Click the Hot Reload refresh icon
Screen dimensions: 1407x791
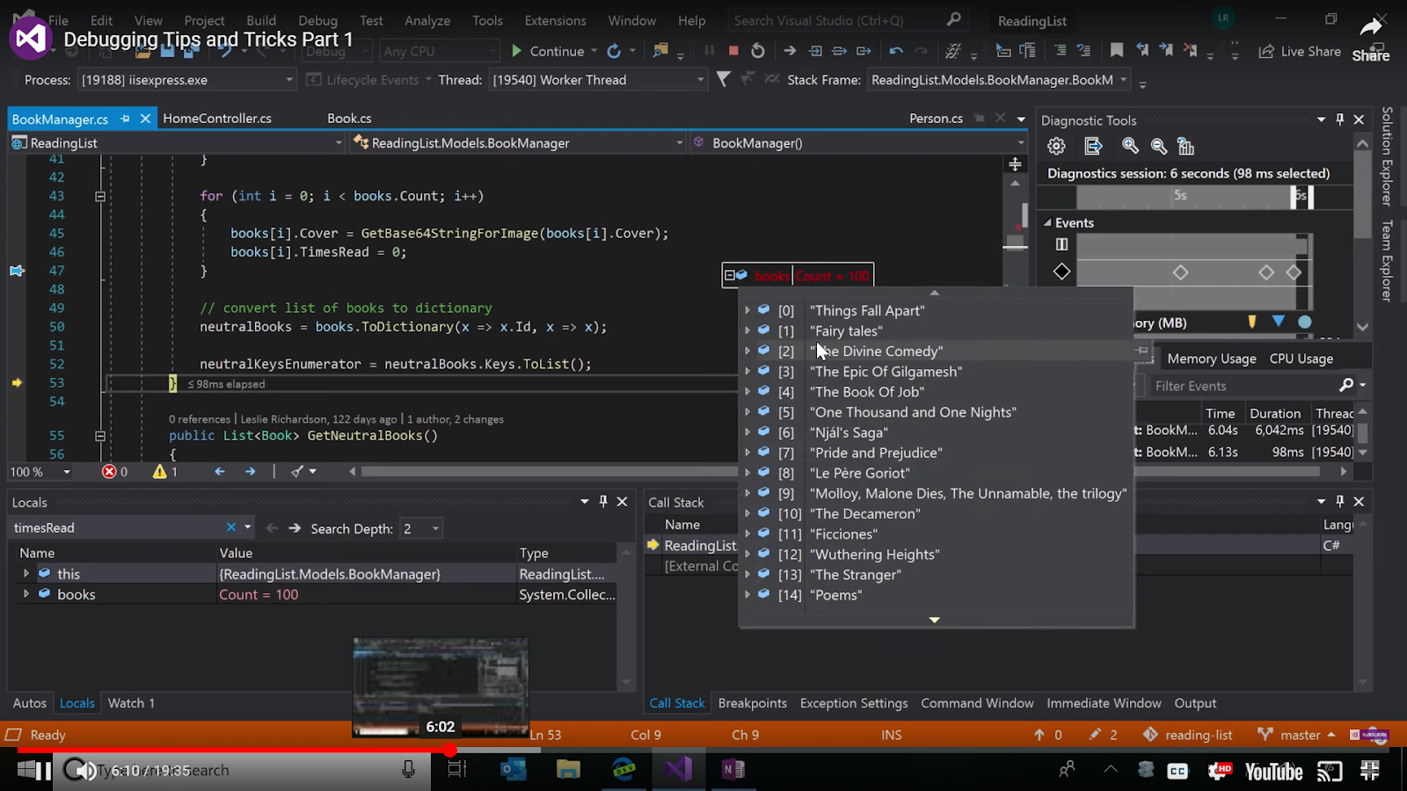[614, 51]
